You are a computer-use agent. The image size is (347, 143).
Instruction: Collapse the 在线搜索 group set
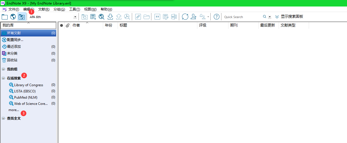pyautogui.click(x=3, y=78)
